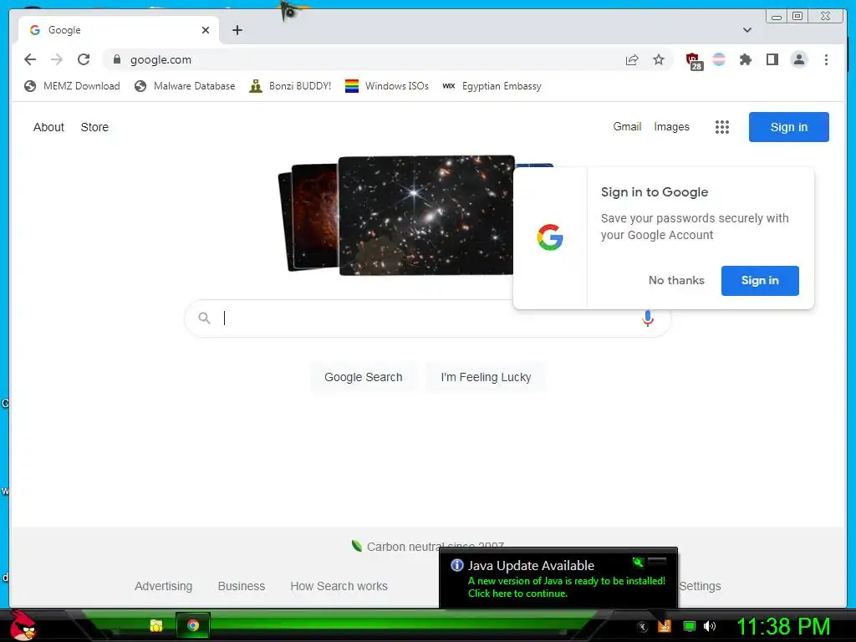This screenshot has width=856, height=642.
Task: Reload the google.com page
Action: click(x=84, y=59)
